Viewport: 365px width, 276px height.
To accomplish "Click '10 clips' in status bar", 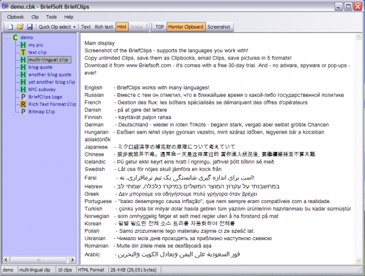I will coord(64,270).
